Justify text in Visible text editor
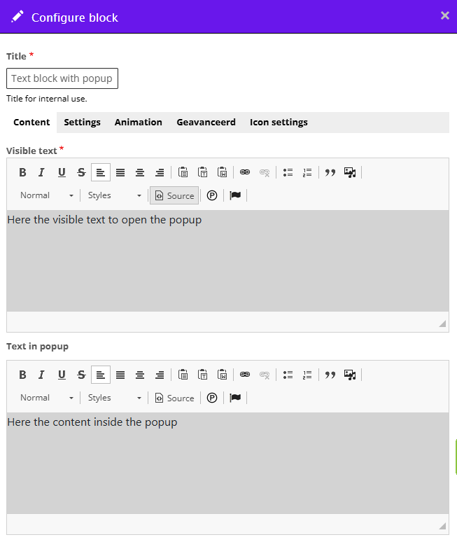Viewport: 457px width, 542px height. pyautogui.click(x=120, y=172)
